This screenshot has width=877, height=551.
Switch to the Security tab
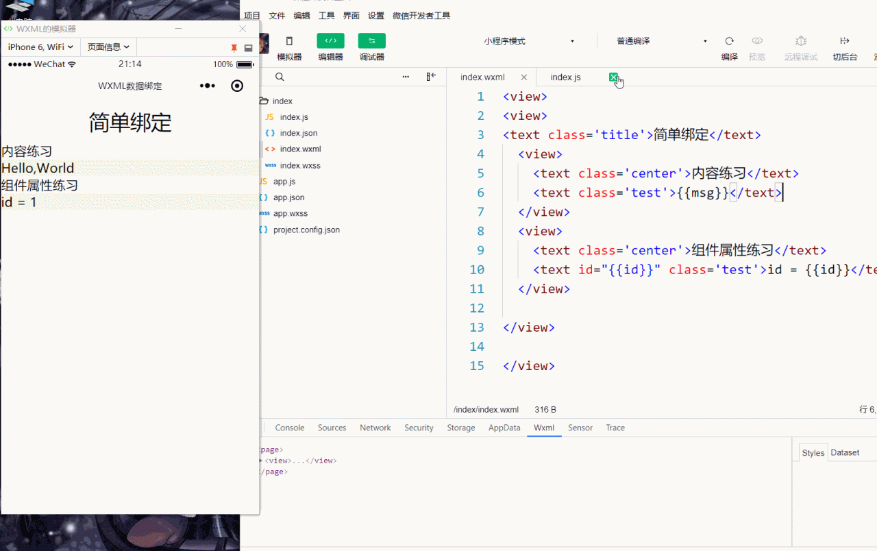(419, 428)
